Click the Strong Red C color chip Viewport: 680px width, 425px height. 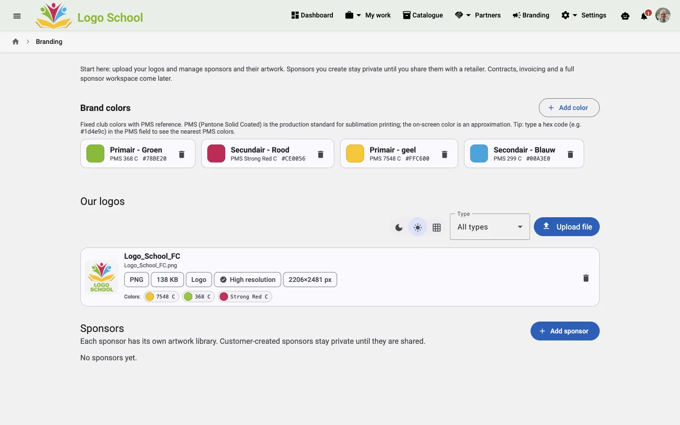point(245,297)
